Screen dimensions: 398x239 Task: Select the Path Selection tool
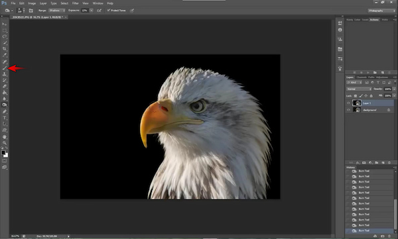[5, 124]
